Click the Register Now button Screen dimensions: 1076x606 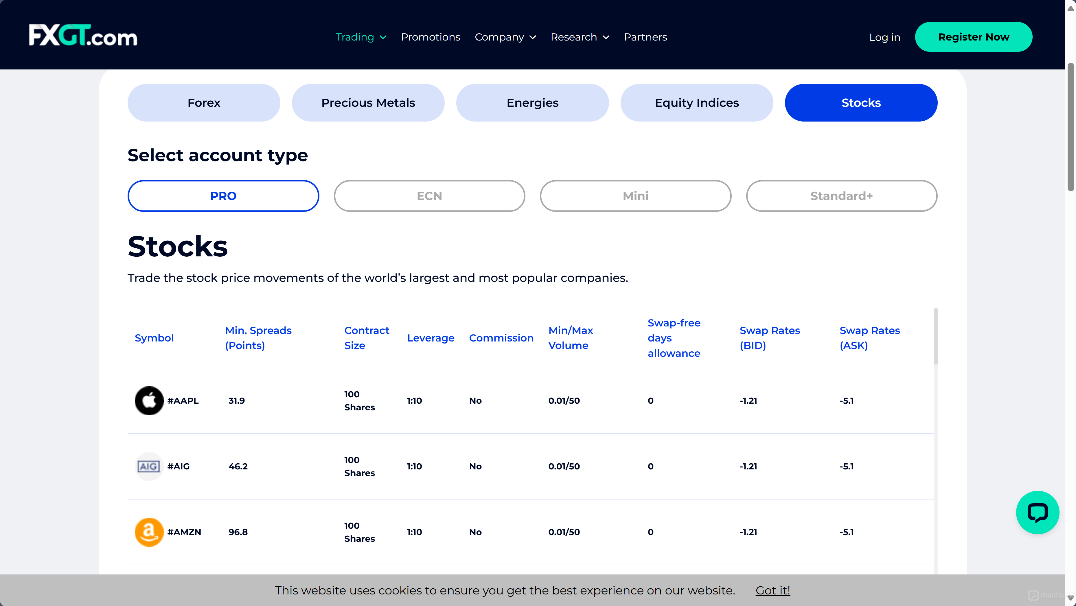click(973, 37)
